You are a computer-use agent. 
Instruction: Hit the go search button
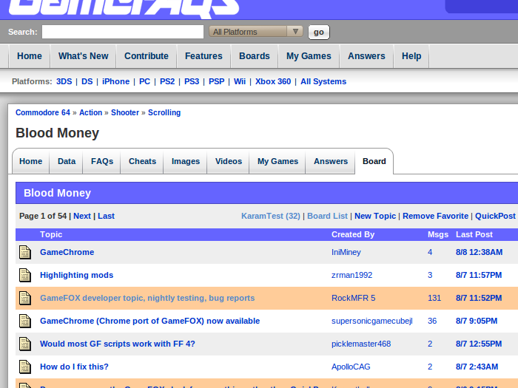point(319,32)
